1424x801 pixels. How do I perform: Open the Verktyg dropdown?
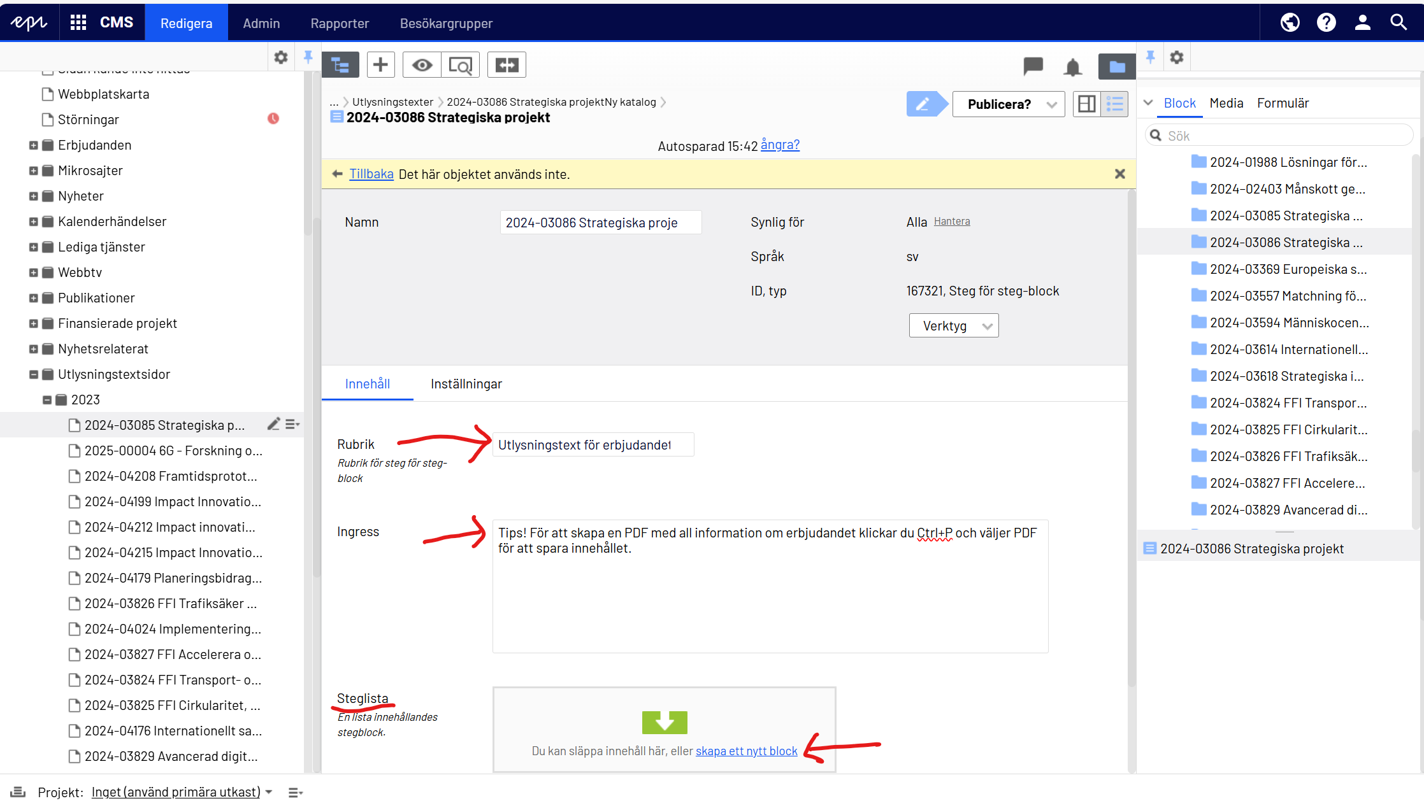pos(953,326)
